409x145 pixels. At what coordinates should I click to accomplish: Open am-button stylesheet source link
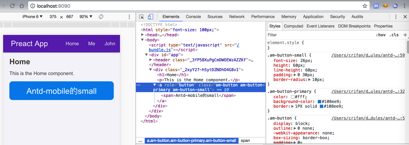tap(368, 118)
